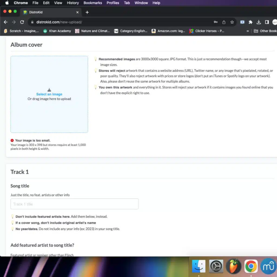Viewport: 277px width, 277px height.
Task: Bookmark this page with the star icon
Action: point(232,22)
